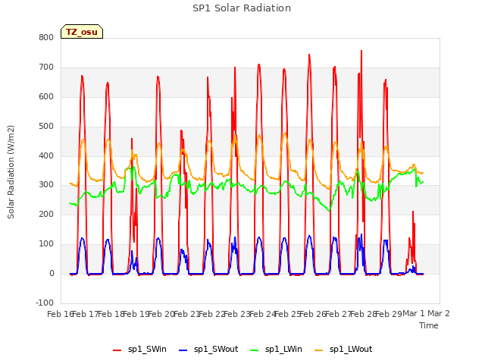Click the 400 y-axis tick label
Screen dimensions: 485x364
(46, 155)
